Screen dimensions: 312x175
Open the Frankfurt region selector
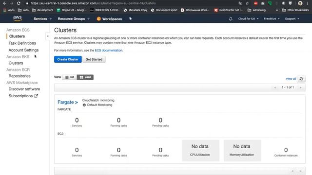click(x=272, y=18)
